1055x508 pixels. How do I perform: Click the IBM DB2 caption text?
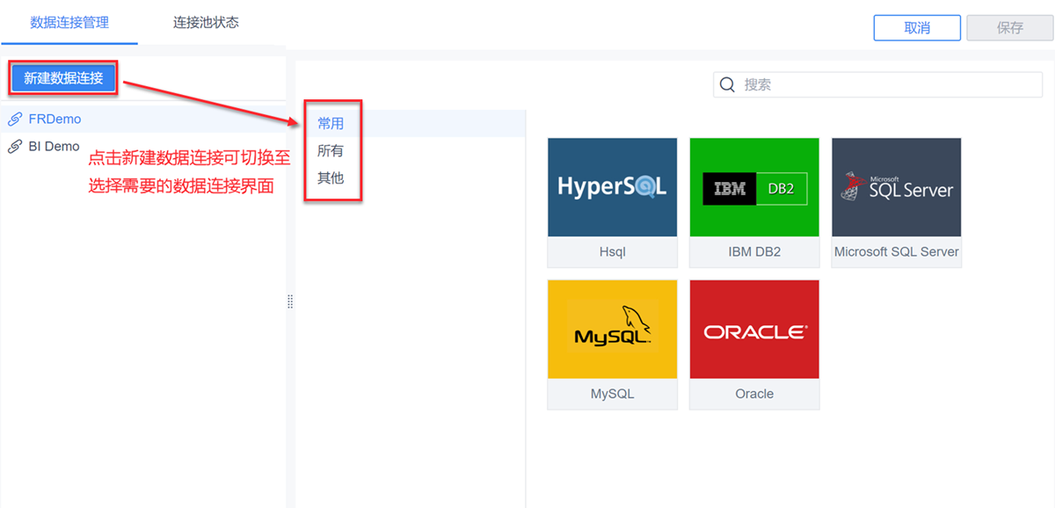click(x=754, y=252)
